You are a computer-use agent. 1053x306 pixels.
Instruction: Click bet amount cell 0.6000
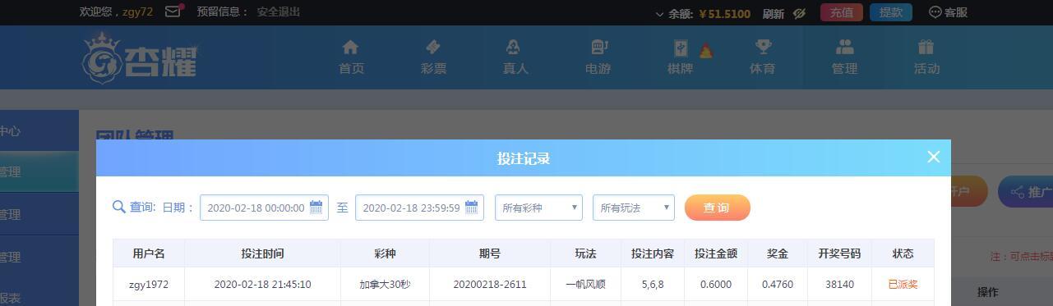coord(716,285)
